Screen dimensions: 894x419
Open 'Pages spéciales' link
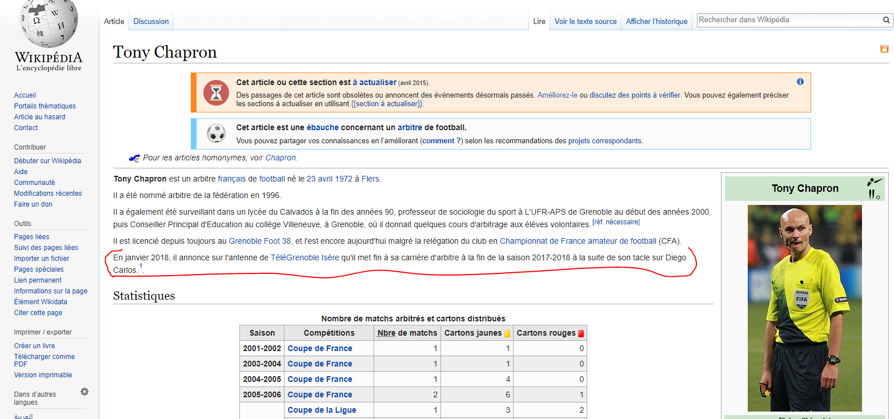(x=39, y=269)
